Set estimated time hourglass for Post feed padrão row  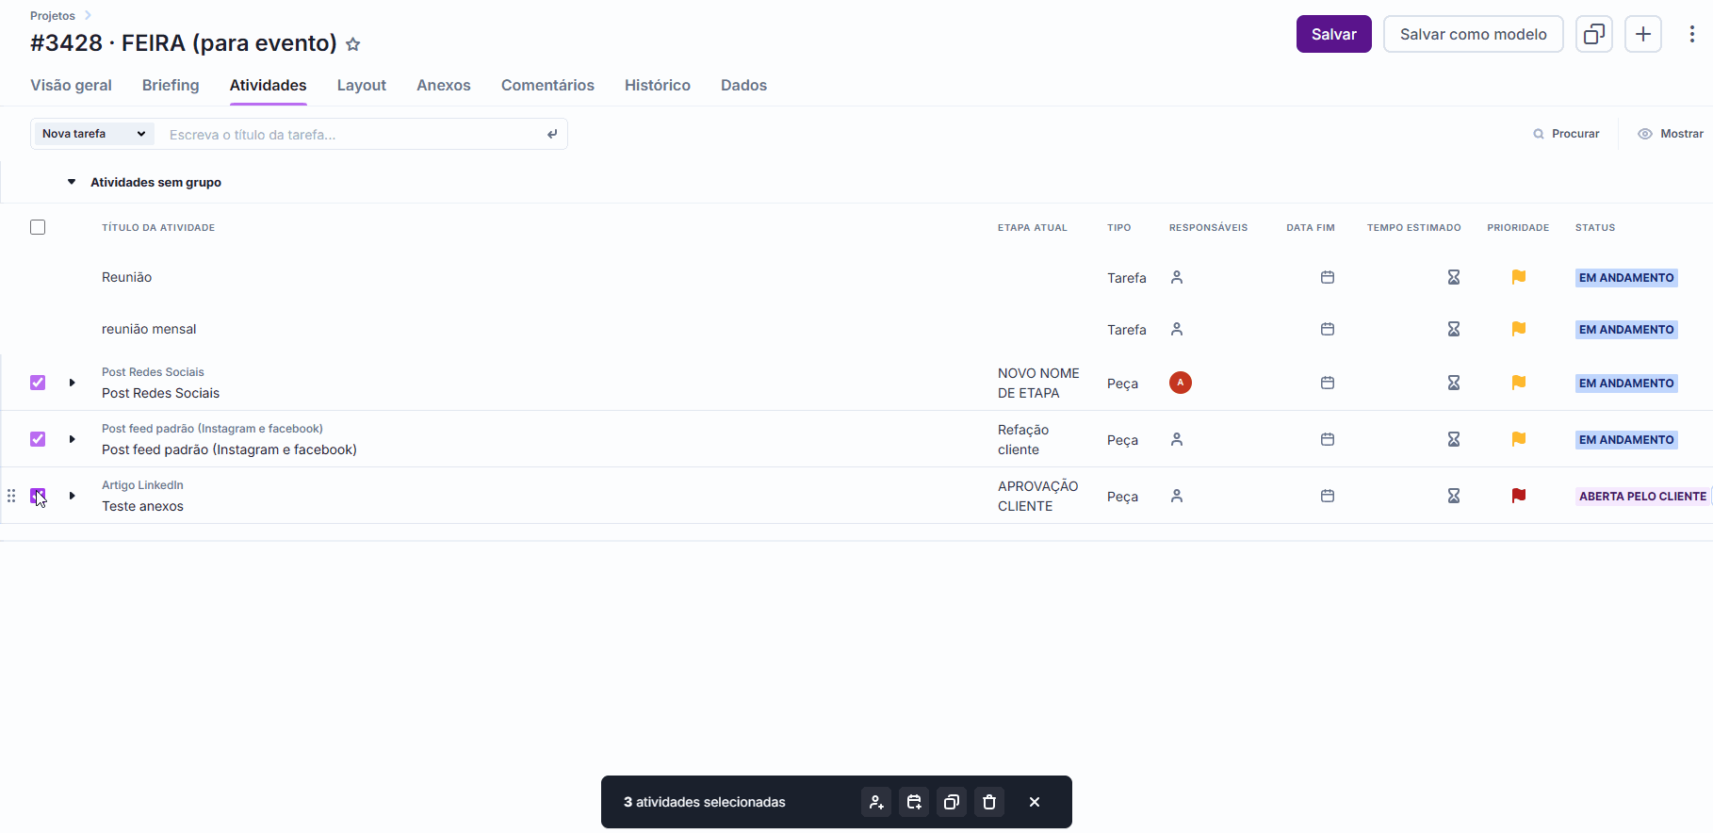point(1454,439)
